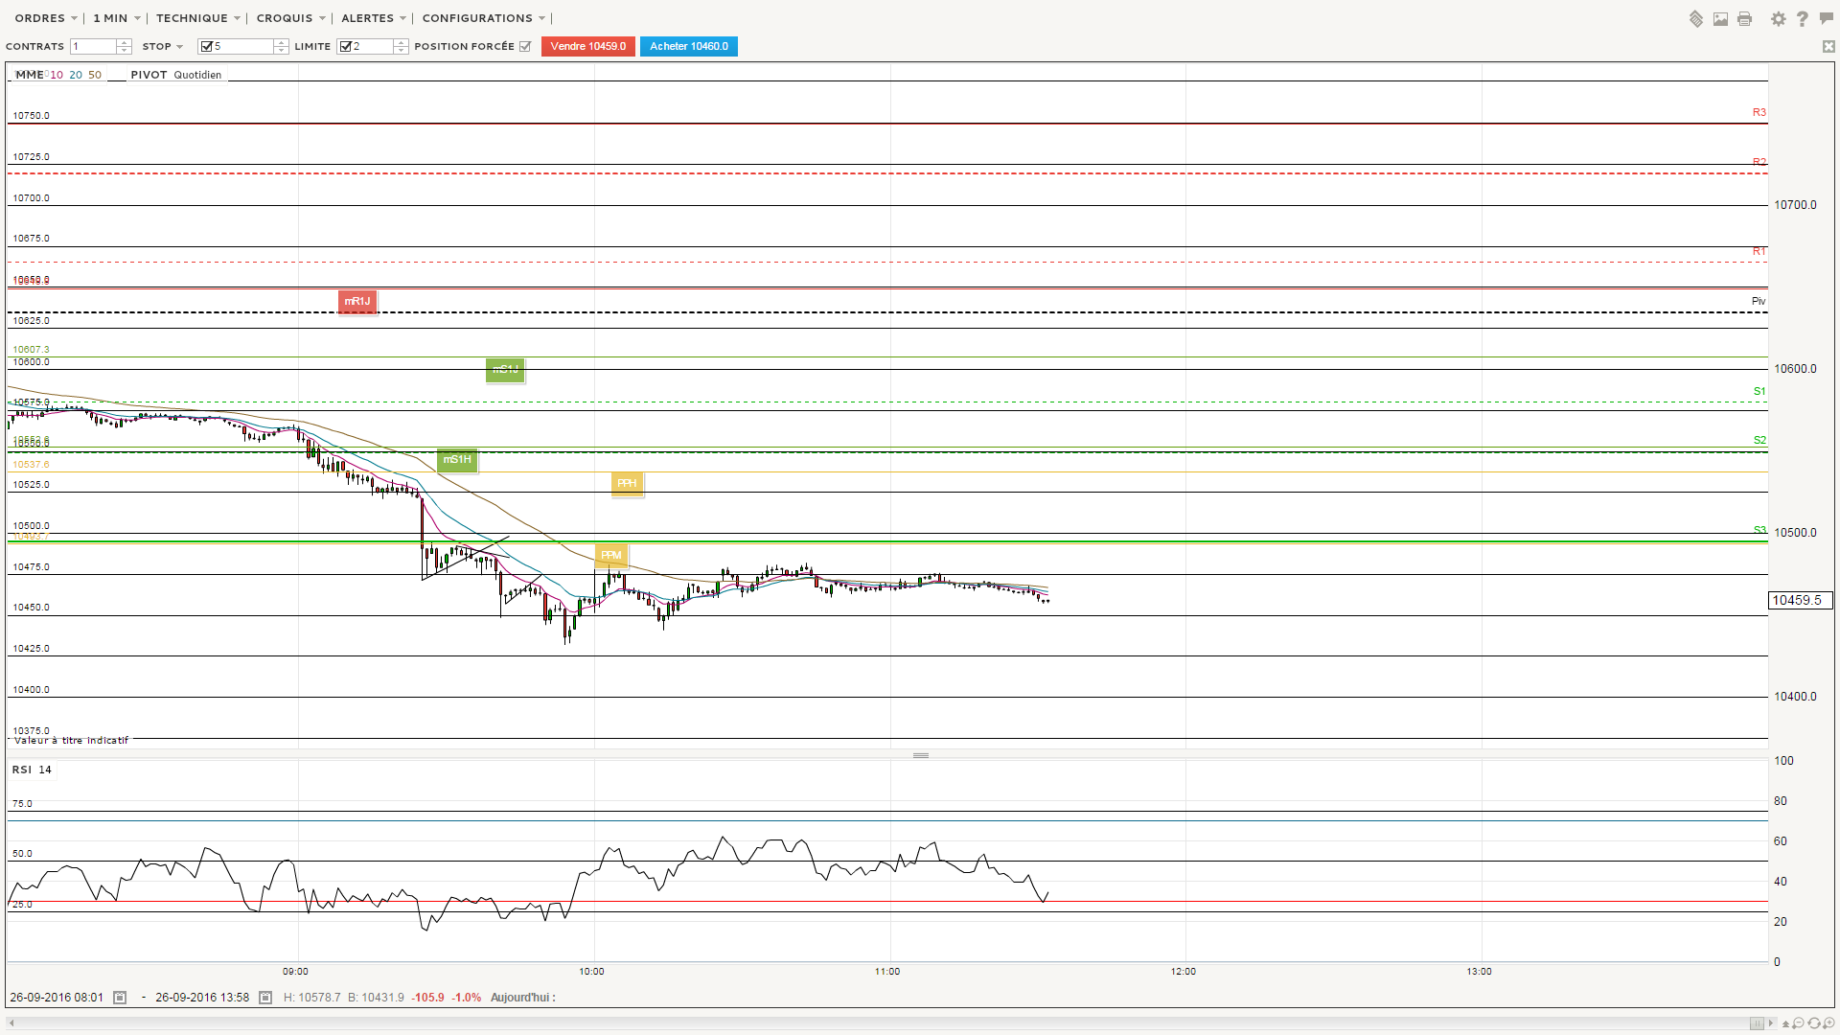
Task: Toggle the Limite checkbox
Action: (x=346, y=47)
